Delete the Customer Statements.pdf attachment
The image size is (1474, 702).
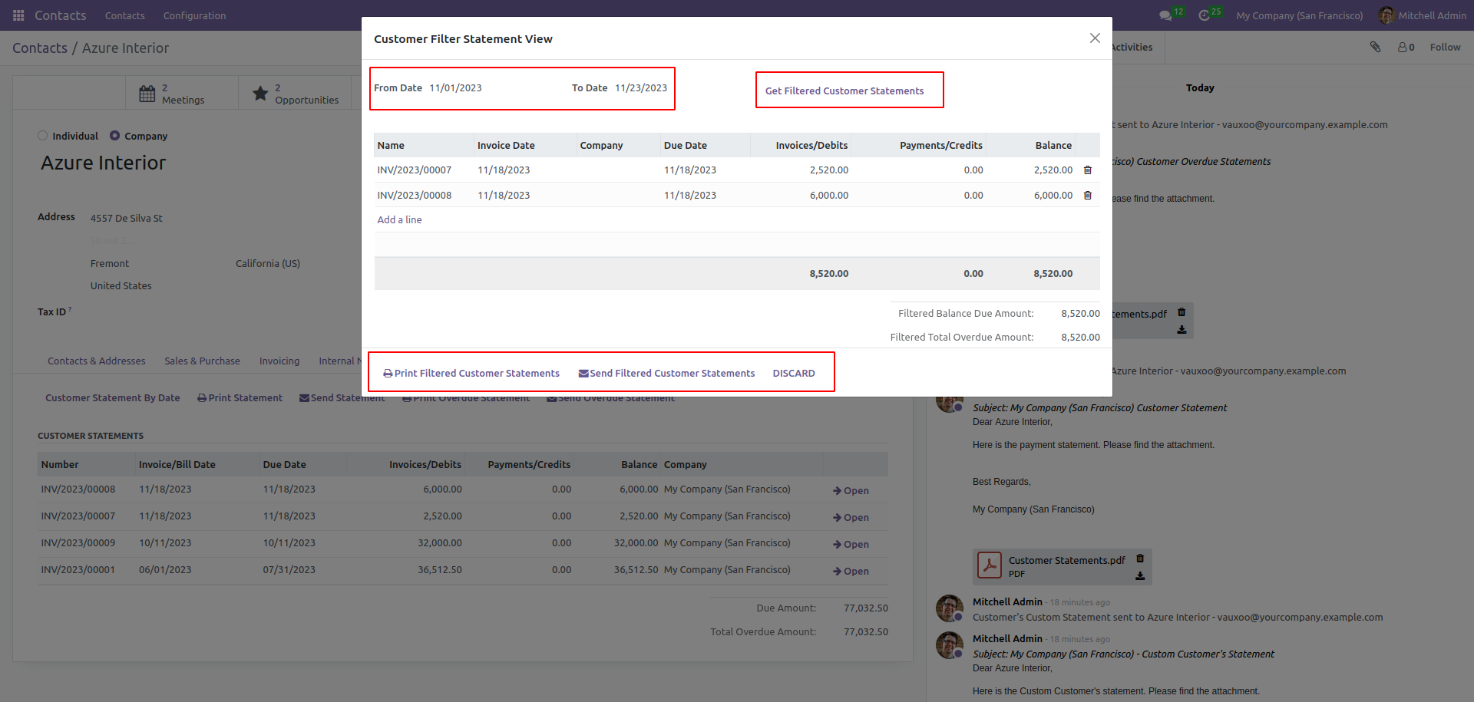click(1140, 559)
